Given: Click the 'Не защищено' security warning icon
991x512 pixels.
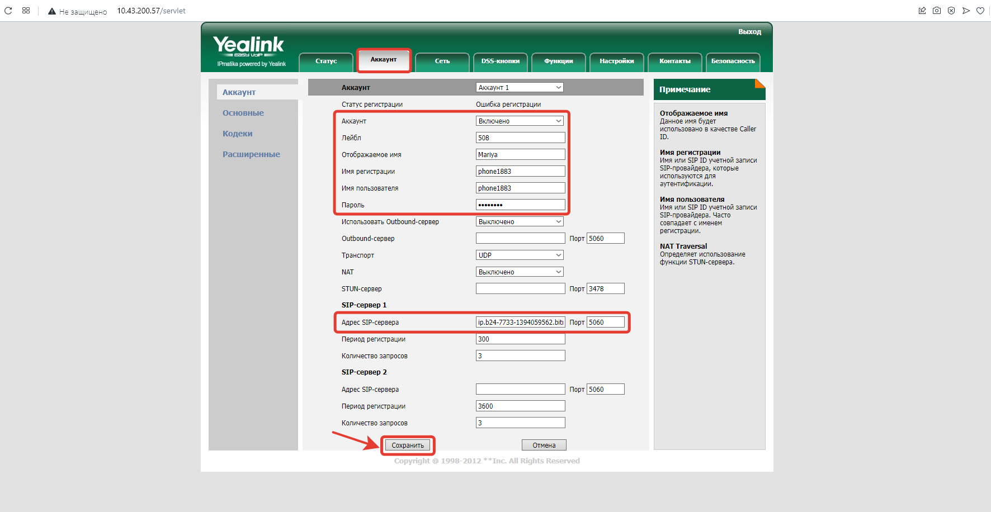Looking at the screenshot, I should point(52,11).
